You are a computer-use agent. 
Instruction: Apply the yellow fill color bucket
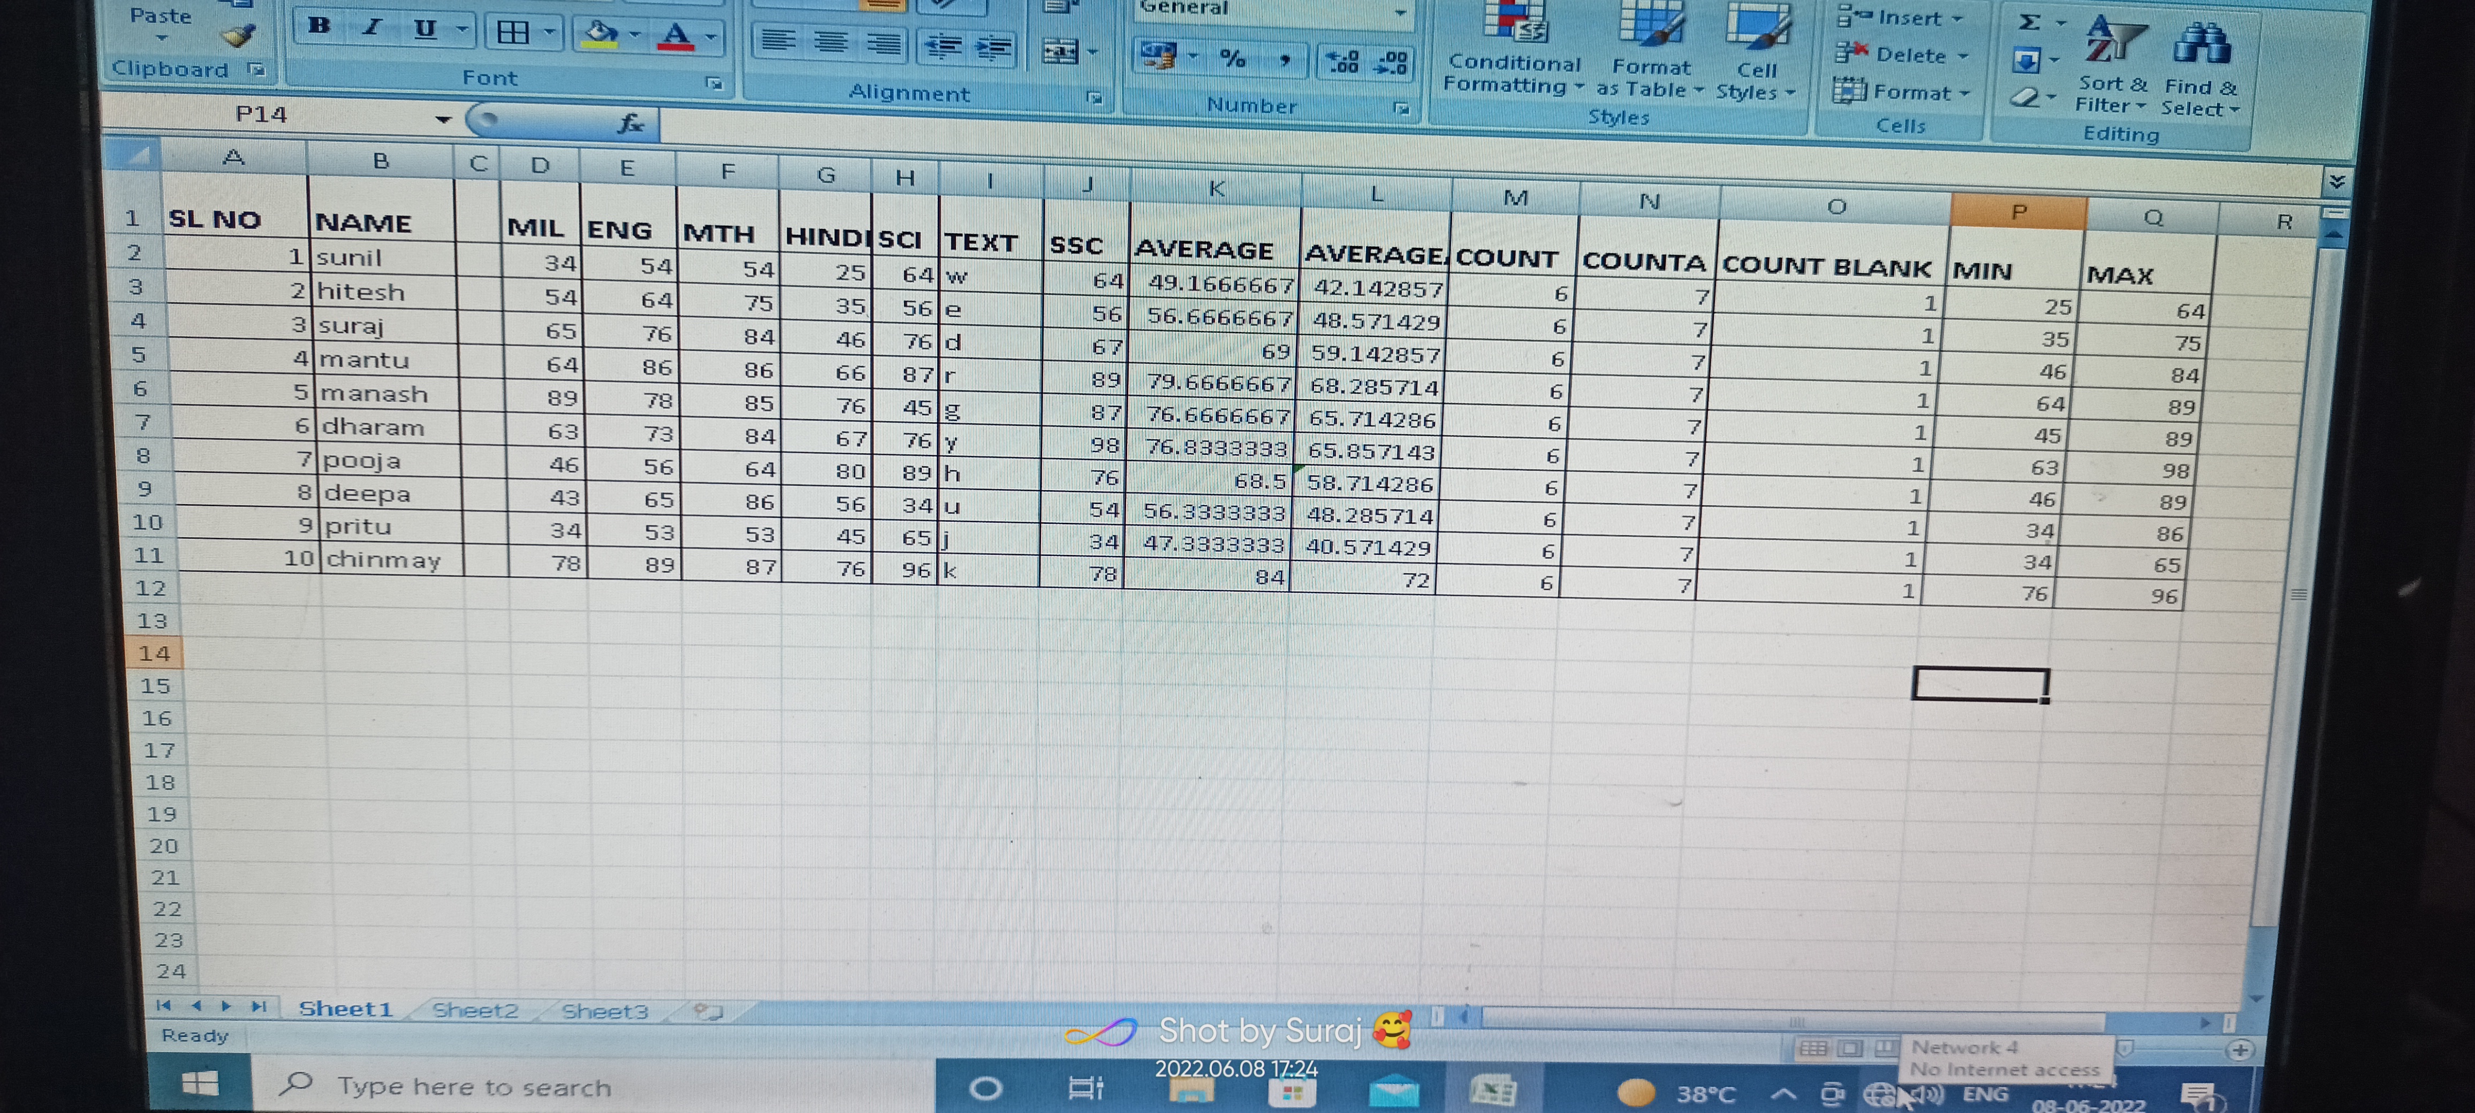tap(601, 35)
